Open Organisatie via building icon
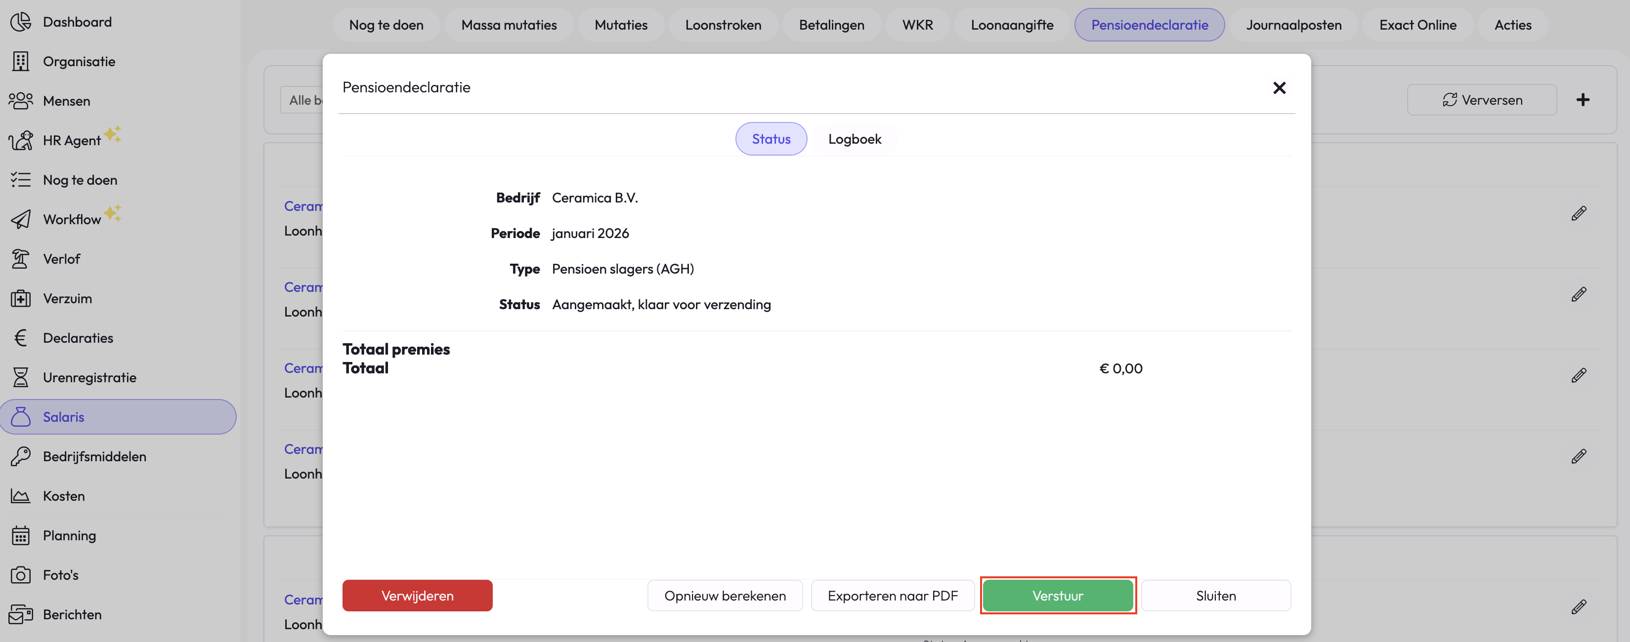 pyautogui.click(x=20, y=61)
